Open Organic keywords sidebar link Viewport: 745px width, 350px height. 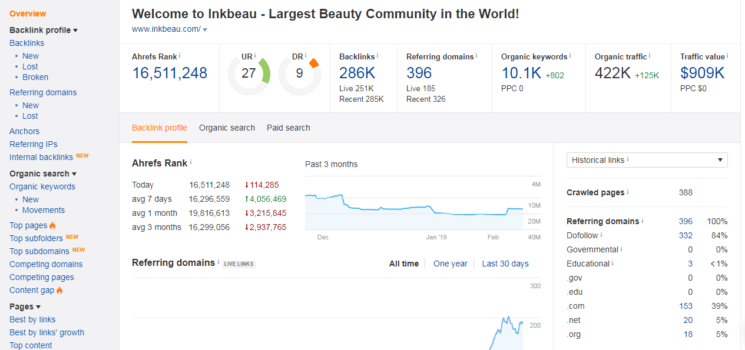42,186
